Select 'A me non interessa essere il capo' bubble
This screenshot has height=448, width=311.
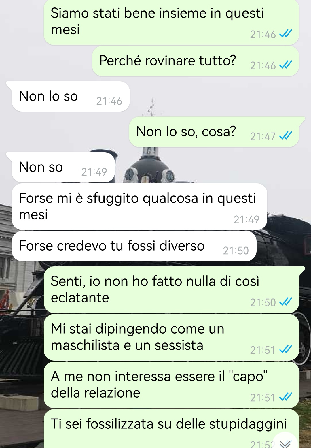point(171,385)
